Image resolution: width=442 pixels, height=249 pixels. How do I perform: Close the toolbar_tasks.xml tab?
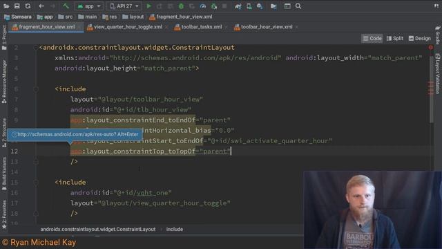click(x=226, y=27)
